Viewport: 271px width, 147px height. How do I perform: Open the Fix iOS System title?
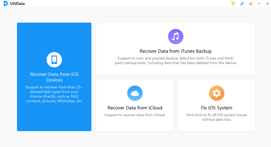click(217, 108)
